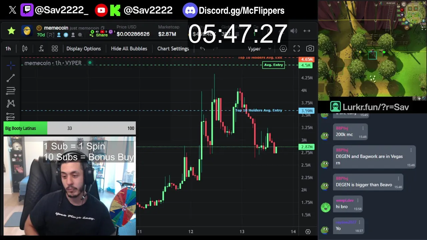The width and height of the screenshot is (427, 240).
Task: Toggle the chart sound speaker icon
Action: [x=294, y=31]
